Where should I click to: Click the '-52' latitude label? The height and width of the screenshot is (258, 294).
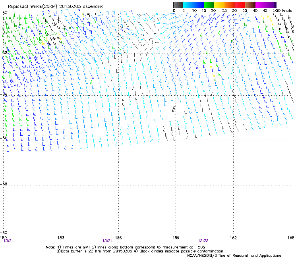tap(4, 53)
